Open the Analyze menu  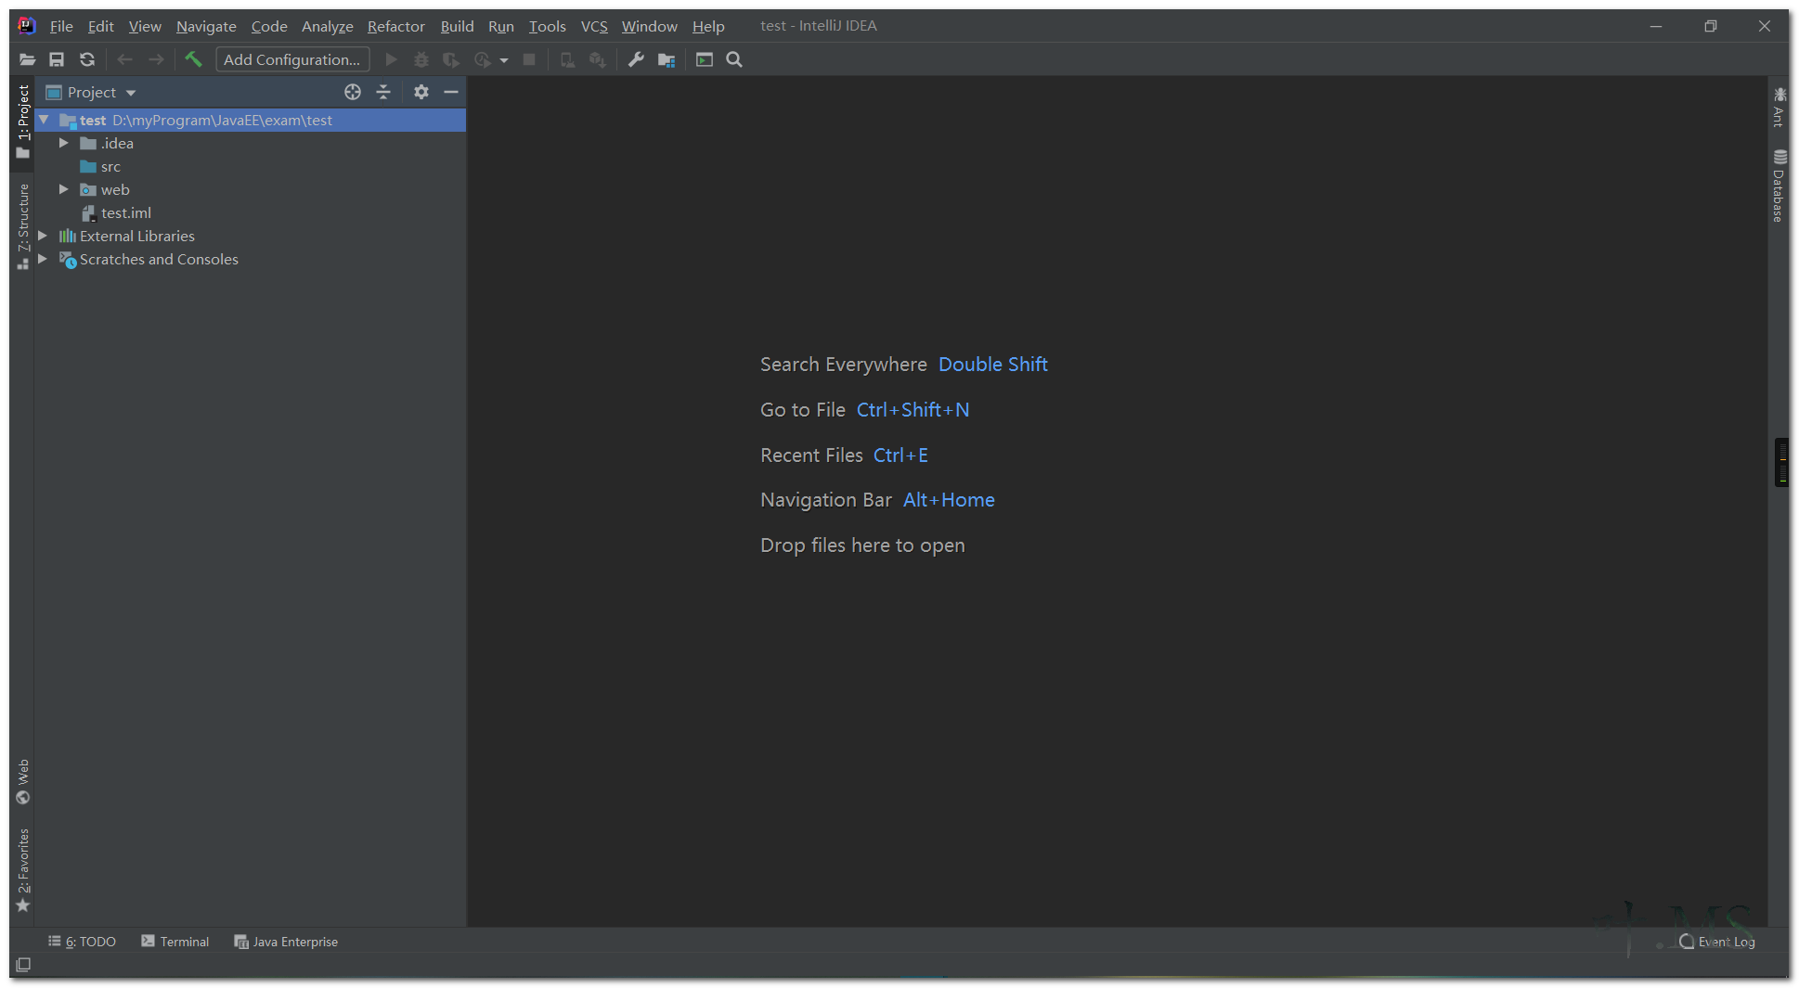pos(328,26)
